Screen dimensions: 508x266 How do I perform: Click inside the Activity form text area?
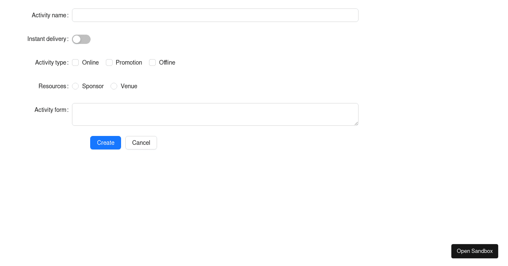[215, 114]
